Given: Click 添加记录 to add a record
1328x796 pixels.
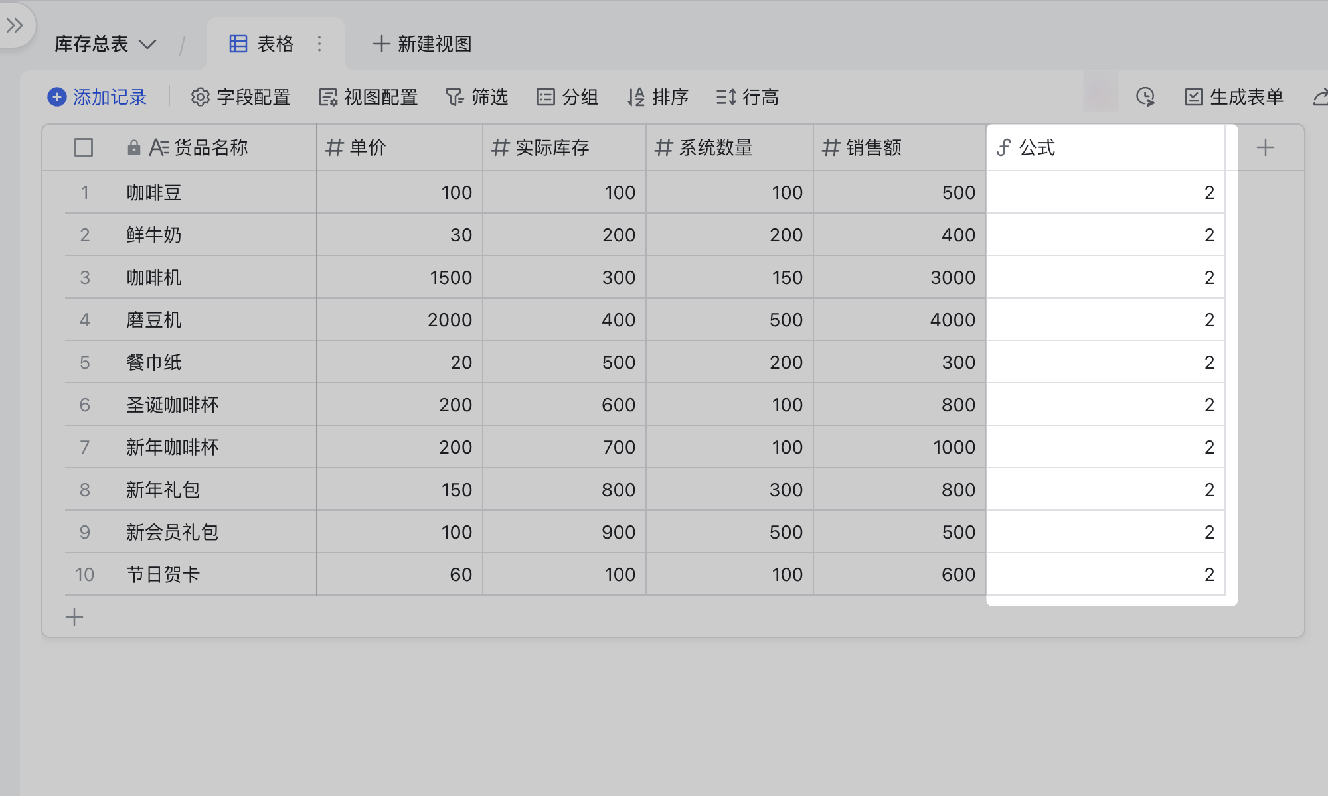Looking at the screenshot, I should [x=96, y=97].
